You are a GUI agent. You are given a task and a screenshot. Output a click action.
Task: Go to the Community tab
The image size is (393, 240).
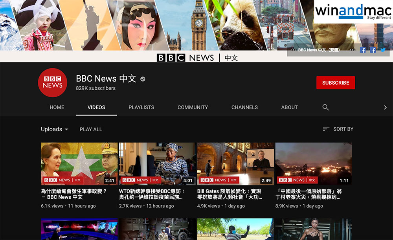click(193, 107)
